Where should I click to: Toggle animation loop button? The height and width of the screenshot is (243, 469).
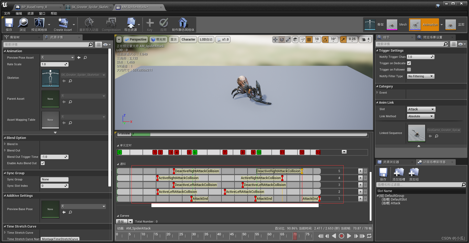tap(369, 236)
